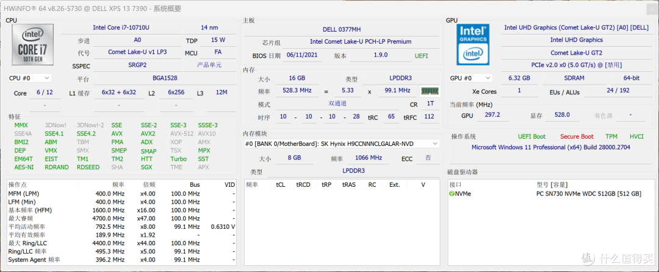Viewport: 659px width, 272px height.
Task: Click the Comet Lake-U GT2 GPU codename field
Action: pos(576,53)
